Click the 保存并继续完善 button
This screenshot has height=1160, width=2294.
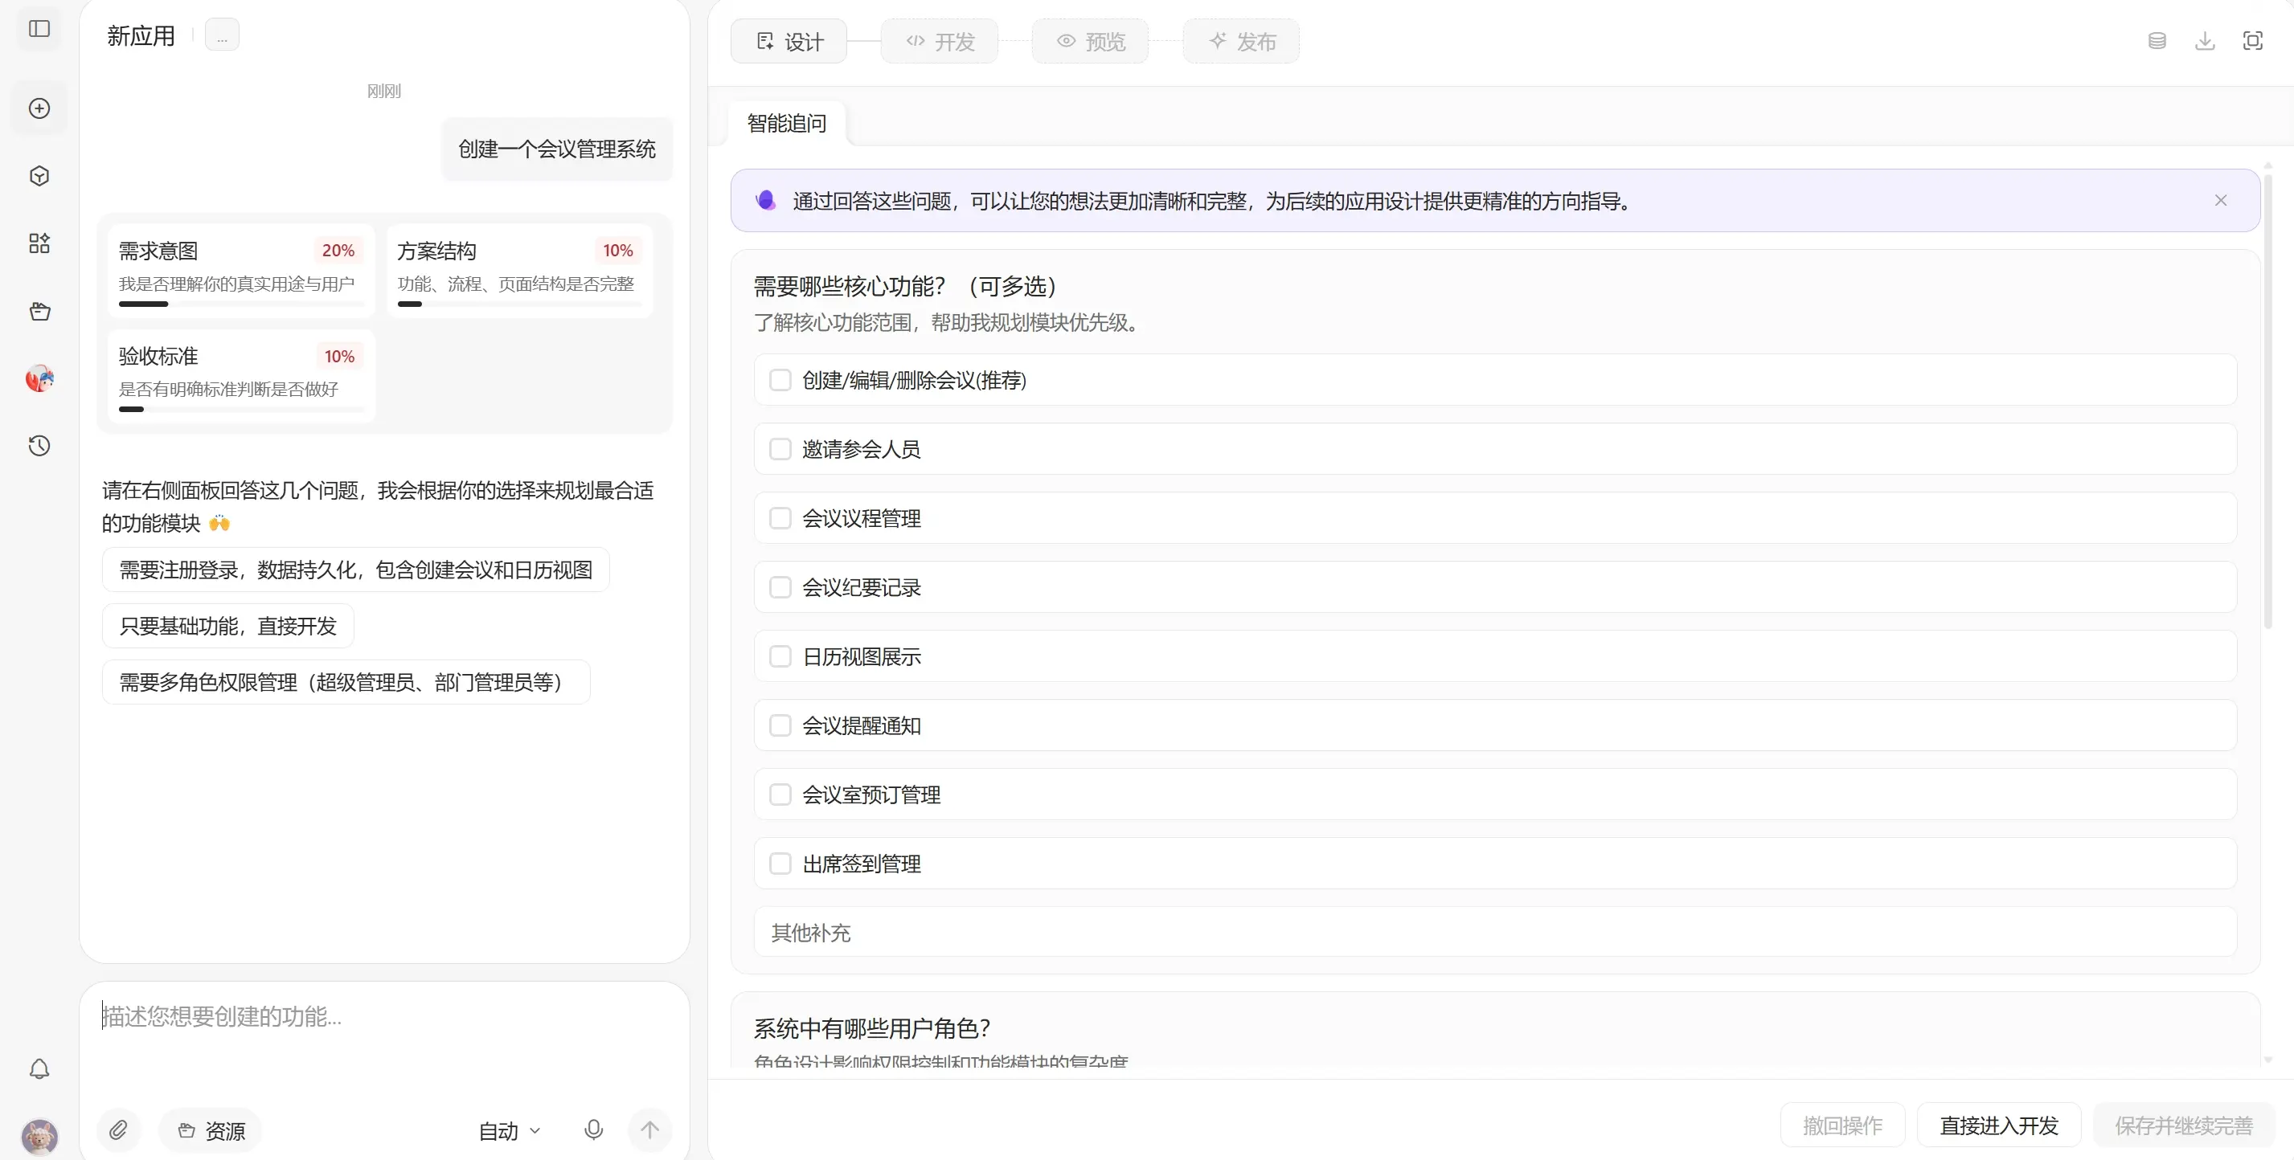click(2184, 1125)
